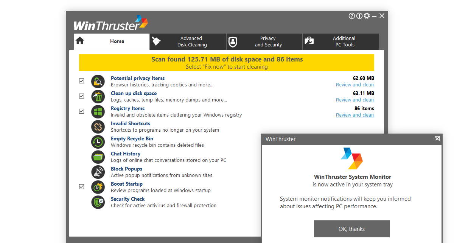Click the Block Popups megaphone icon
This screenshot has height=243, width=454.
click(98, 172)
